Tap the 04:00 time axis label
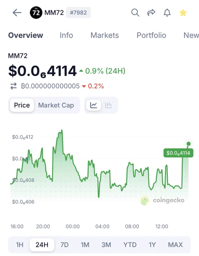 103,227
